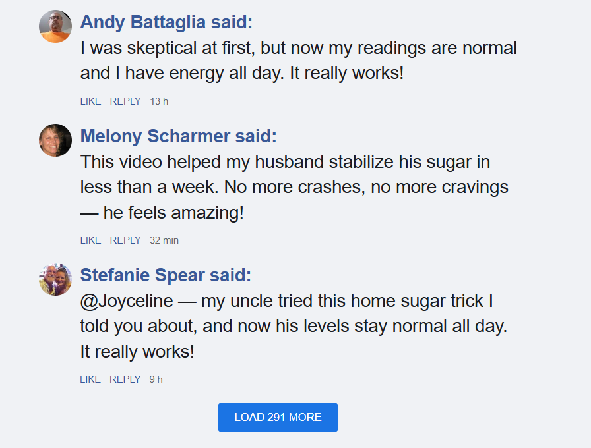This screenshot has height=448, width=591.
Task: Click Melony's comment about her husband
Action: click(x=294, y=187)
